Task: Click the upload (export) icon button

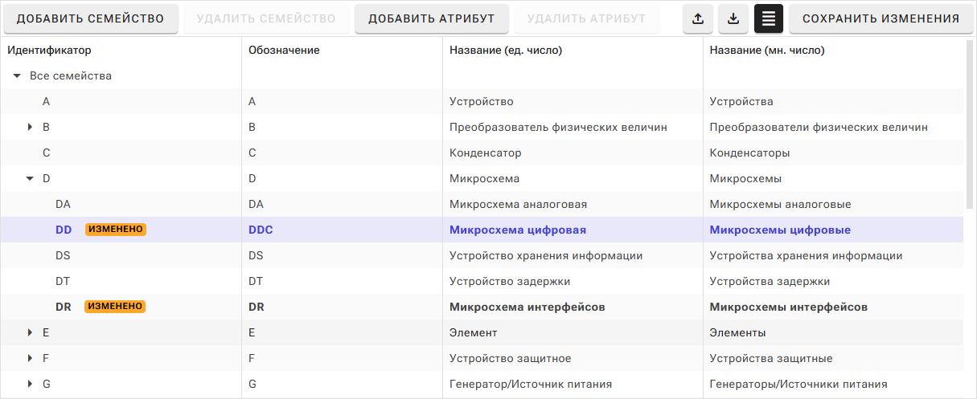Action: point(697,18)
